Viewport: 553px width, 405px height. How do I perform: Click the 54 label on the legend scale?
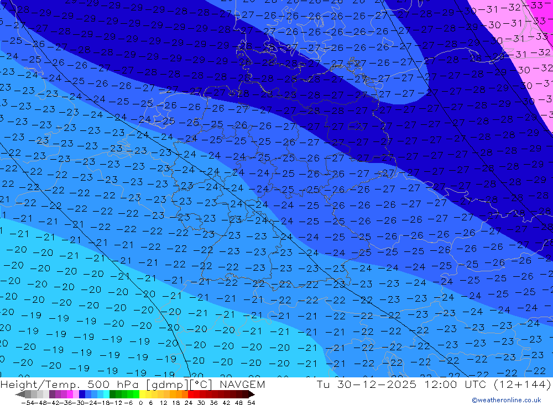tap(251, 403)
